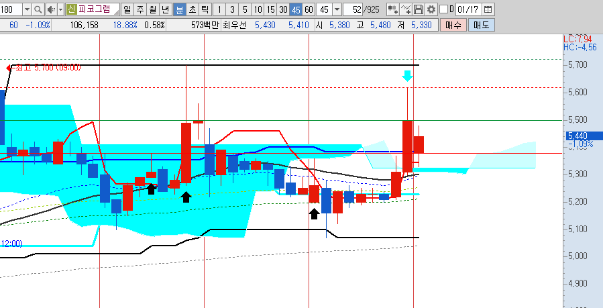This screenshot has width=603, height=308.
Task: Select second chart 초
Action: (192, 9)
